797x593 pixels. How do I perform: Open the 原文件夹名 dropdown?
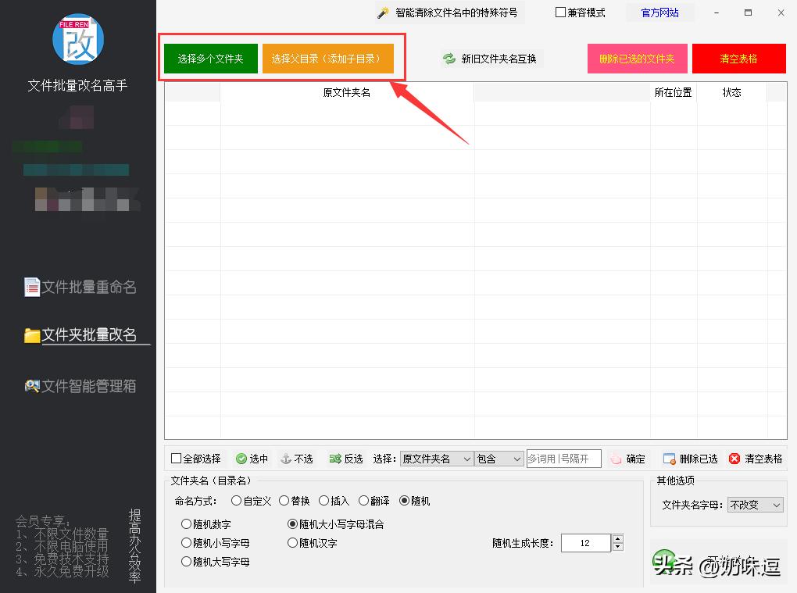[x=435, y=459]
